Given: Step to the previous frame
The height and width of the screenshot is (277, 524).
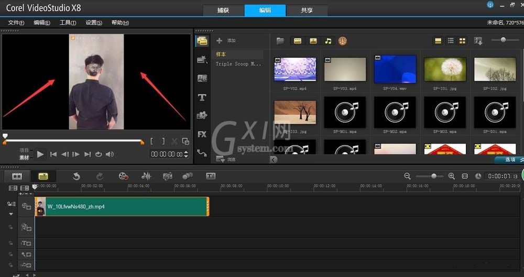Looking at the screenshot, I should coord(65,154).
